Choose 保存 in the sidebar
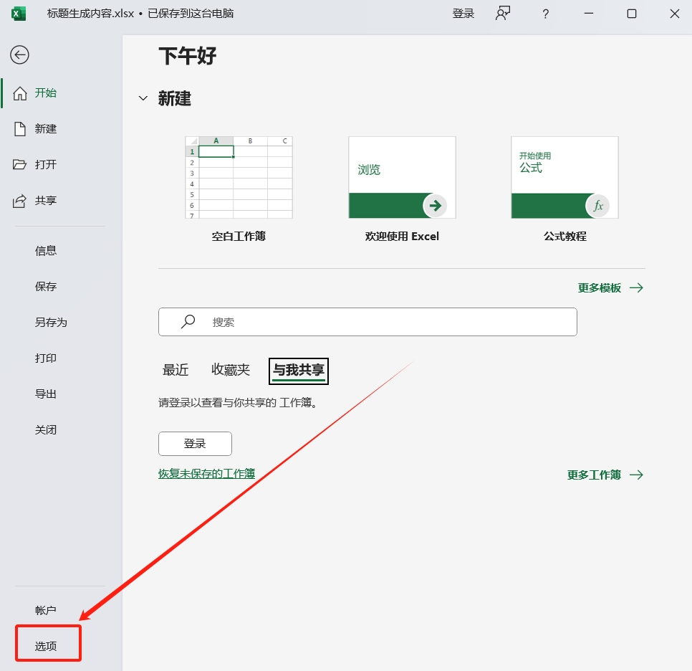 pos(45,287)
